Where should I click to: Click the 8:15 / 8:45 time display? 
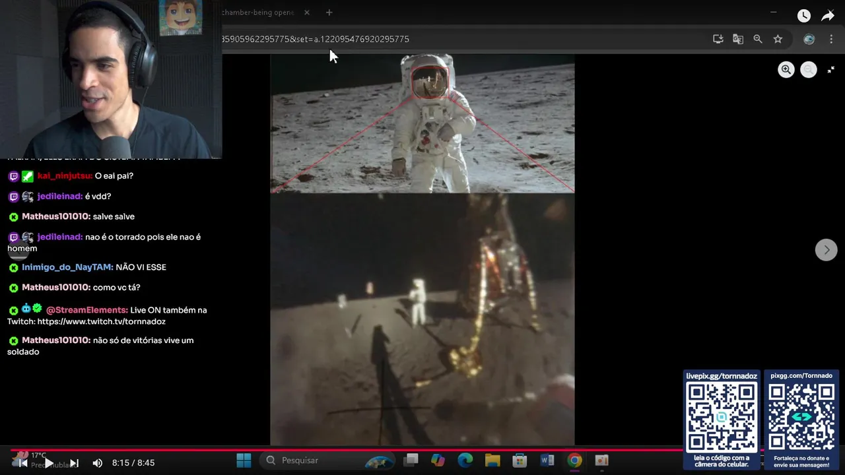133,463
